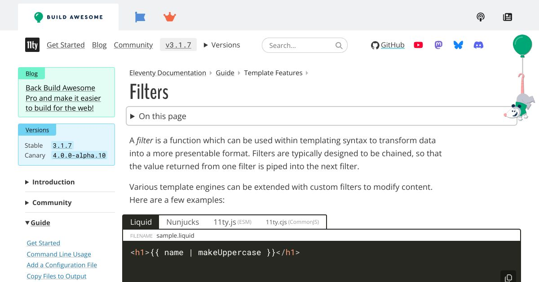Viewport: 539px width, 282px height.
Task: Open the Versions sidebar label link
Action: (x=37, y=130)
